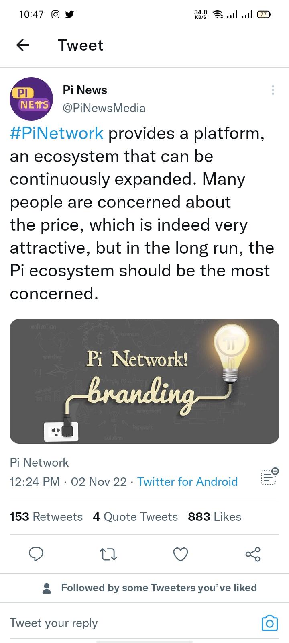The height and width of the screenshot is (643, 289).
Task: View the 883 Likes list
Action: click(214, 517)
